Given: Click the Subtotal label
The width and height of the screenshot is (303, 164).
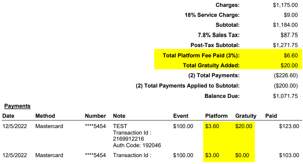Looking at the screenshot, I should point(228,25).
